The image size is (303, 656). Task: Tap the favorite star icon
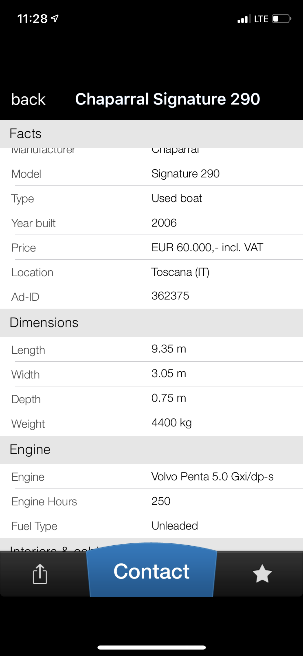point(262,574)
